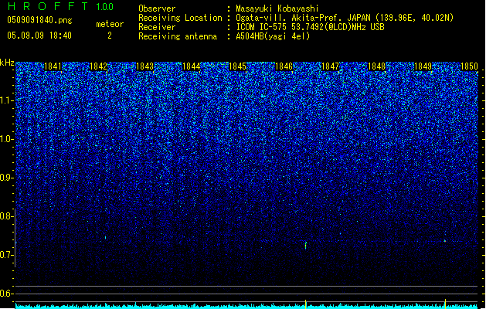Image resolution: width=486 pixels, height=309 pixels.
Task: Click the Receiver field label
Action: 157,27
